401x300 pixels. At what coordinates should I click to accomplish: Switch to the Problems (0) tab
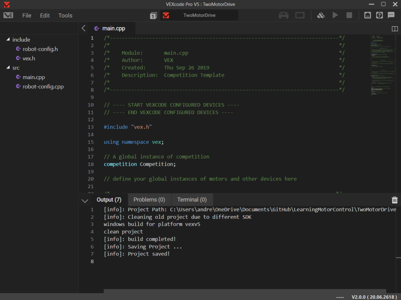tap(149, 200)
